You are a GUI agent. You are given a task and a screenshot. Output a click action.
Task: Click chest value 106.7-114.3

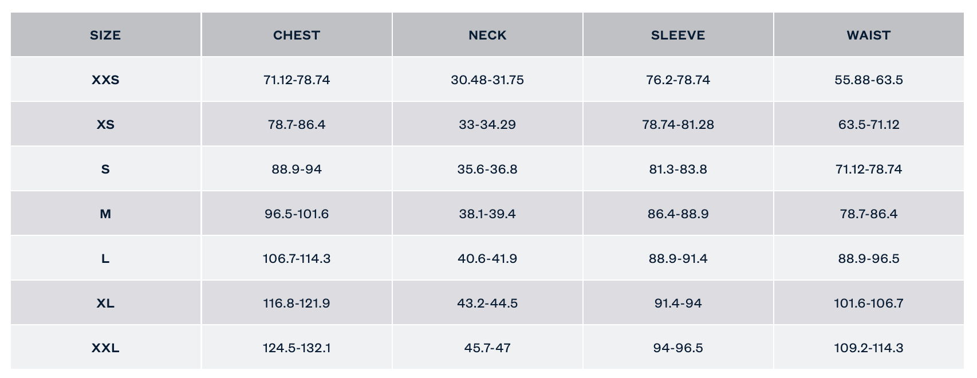(x=297, y=259)
